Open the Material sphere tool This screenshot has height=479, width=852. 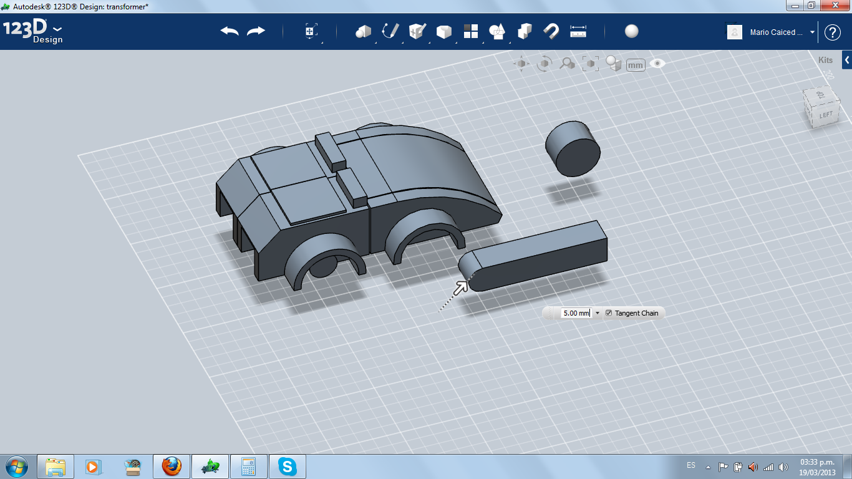(632, 31)
